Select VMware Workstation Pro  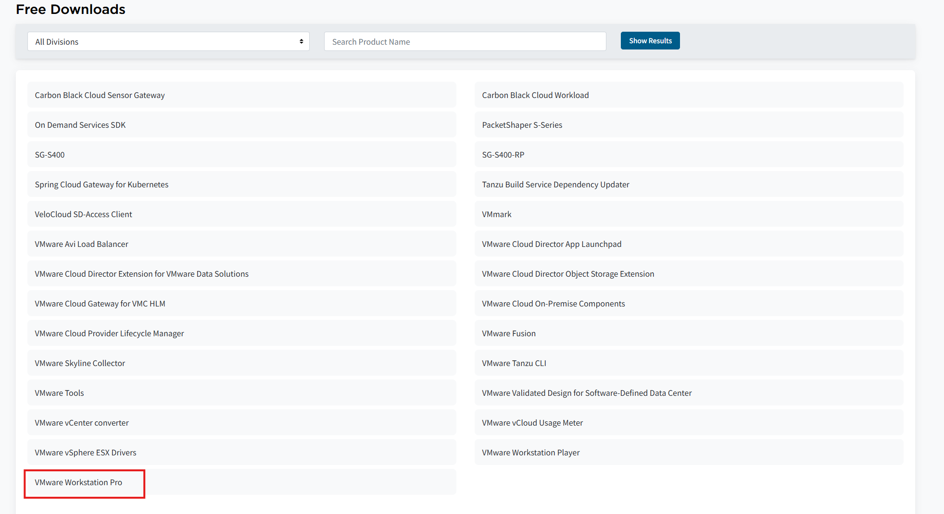(x=242, y=482)
